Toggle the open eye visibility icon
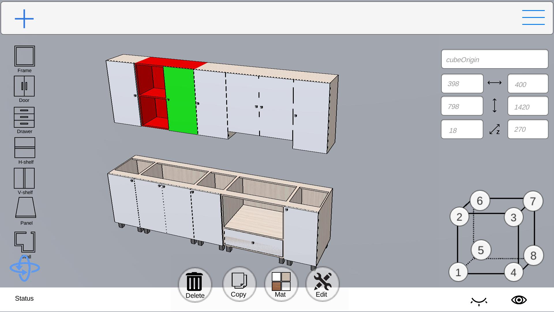554x312 pixels. pyautogui.click(x=520, y=300)
